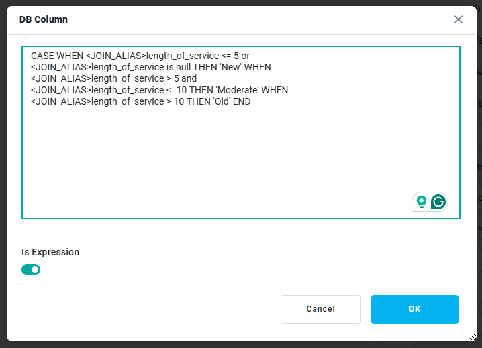Click the END keyword in the expression

coord(242,101)
